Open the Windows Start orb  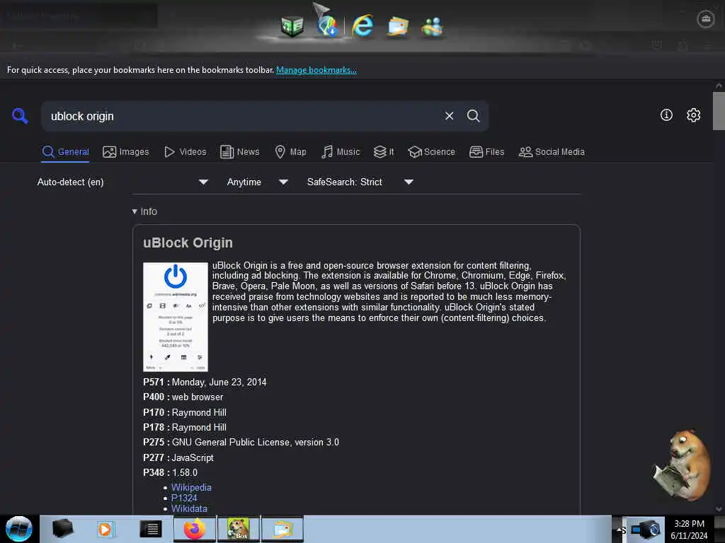coord(19,529)
